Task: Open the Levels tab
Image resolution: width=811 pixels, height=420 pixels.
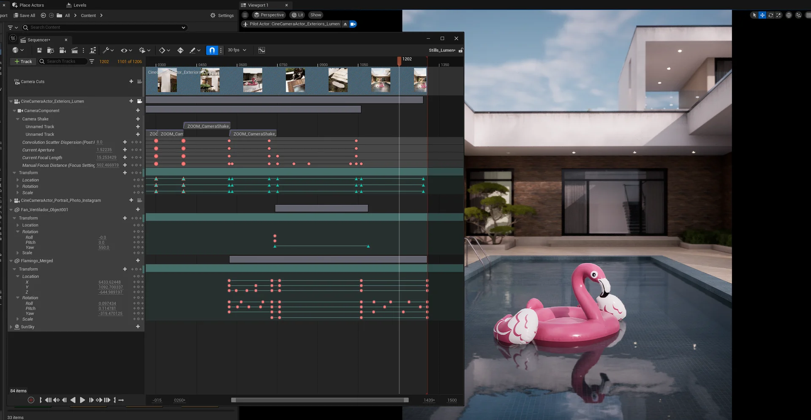Action: [x=76, y=5]
